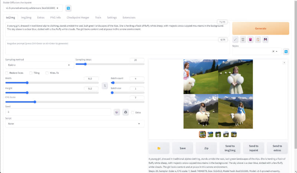Click the Negative prompt field
Image resolution: width=297 pixels, height=173 pixels.
[x=117, y=47]
